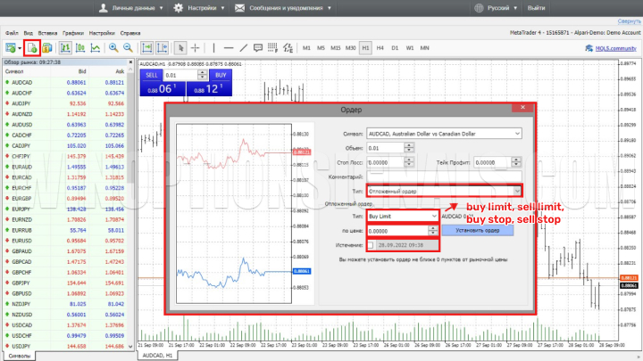Select the arrow cursor tool
The width and height of the screenshot is (643, 361).
[x=180, y=47]
